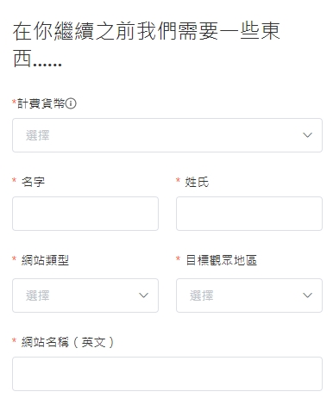This screenshot has height=398, width=333.
Task: Click the 姓氏 field label
Action: (197, 182)
